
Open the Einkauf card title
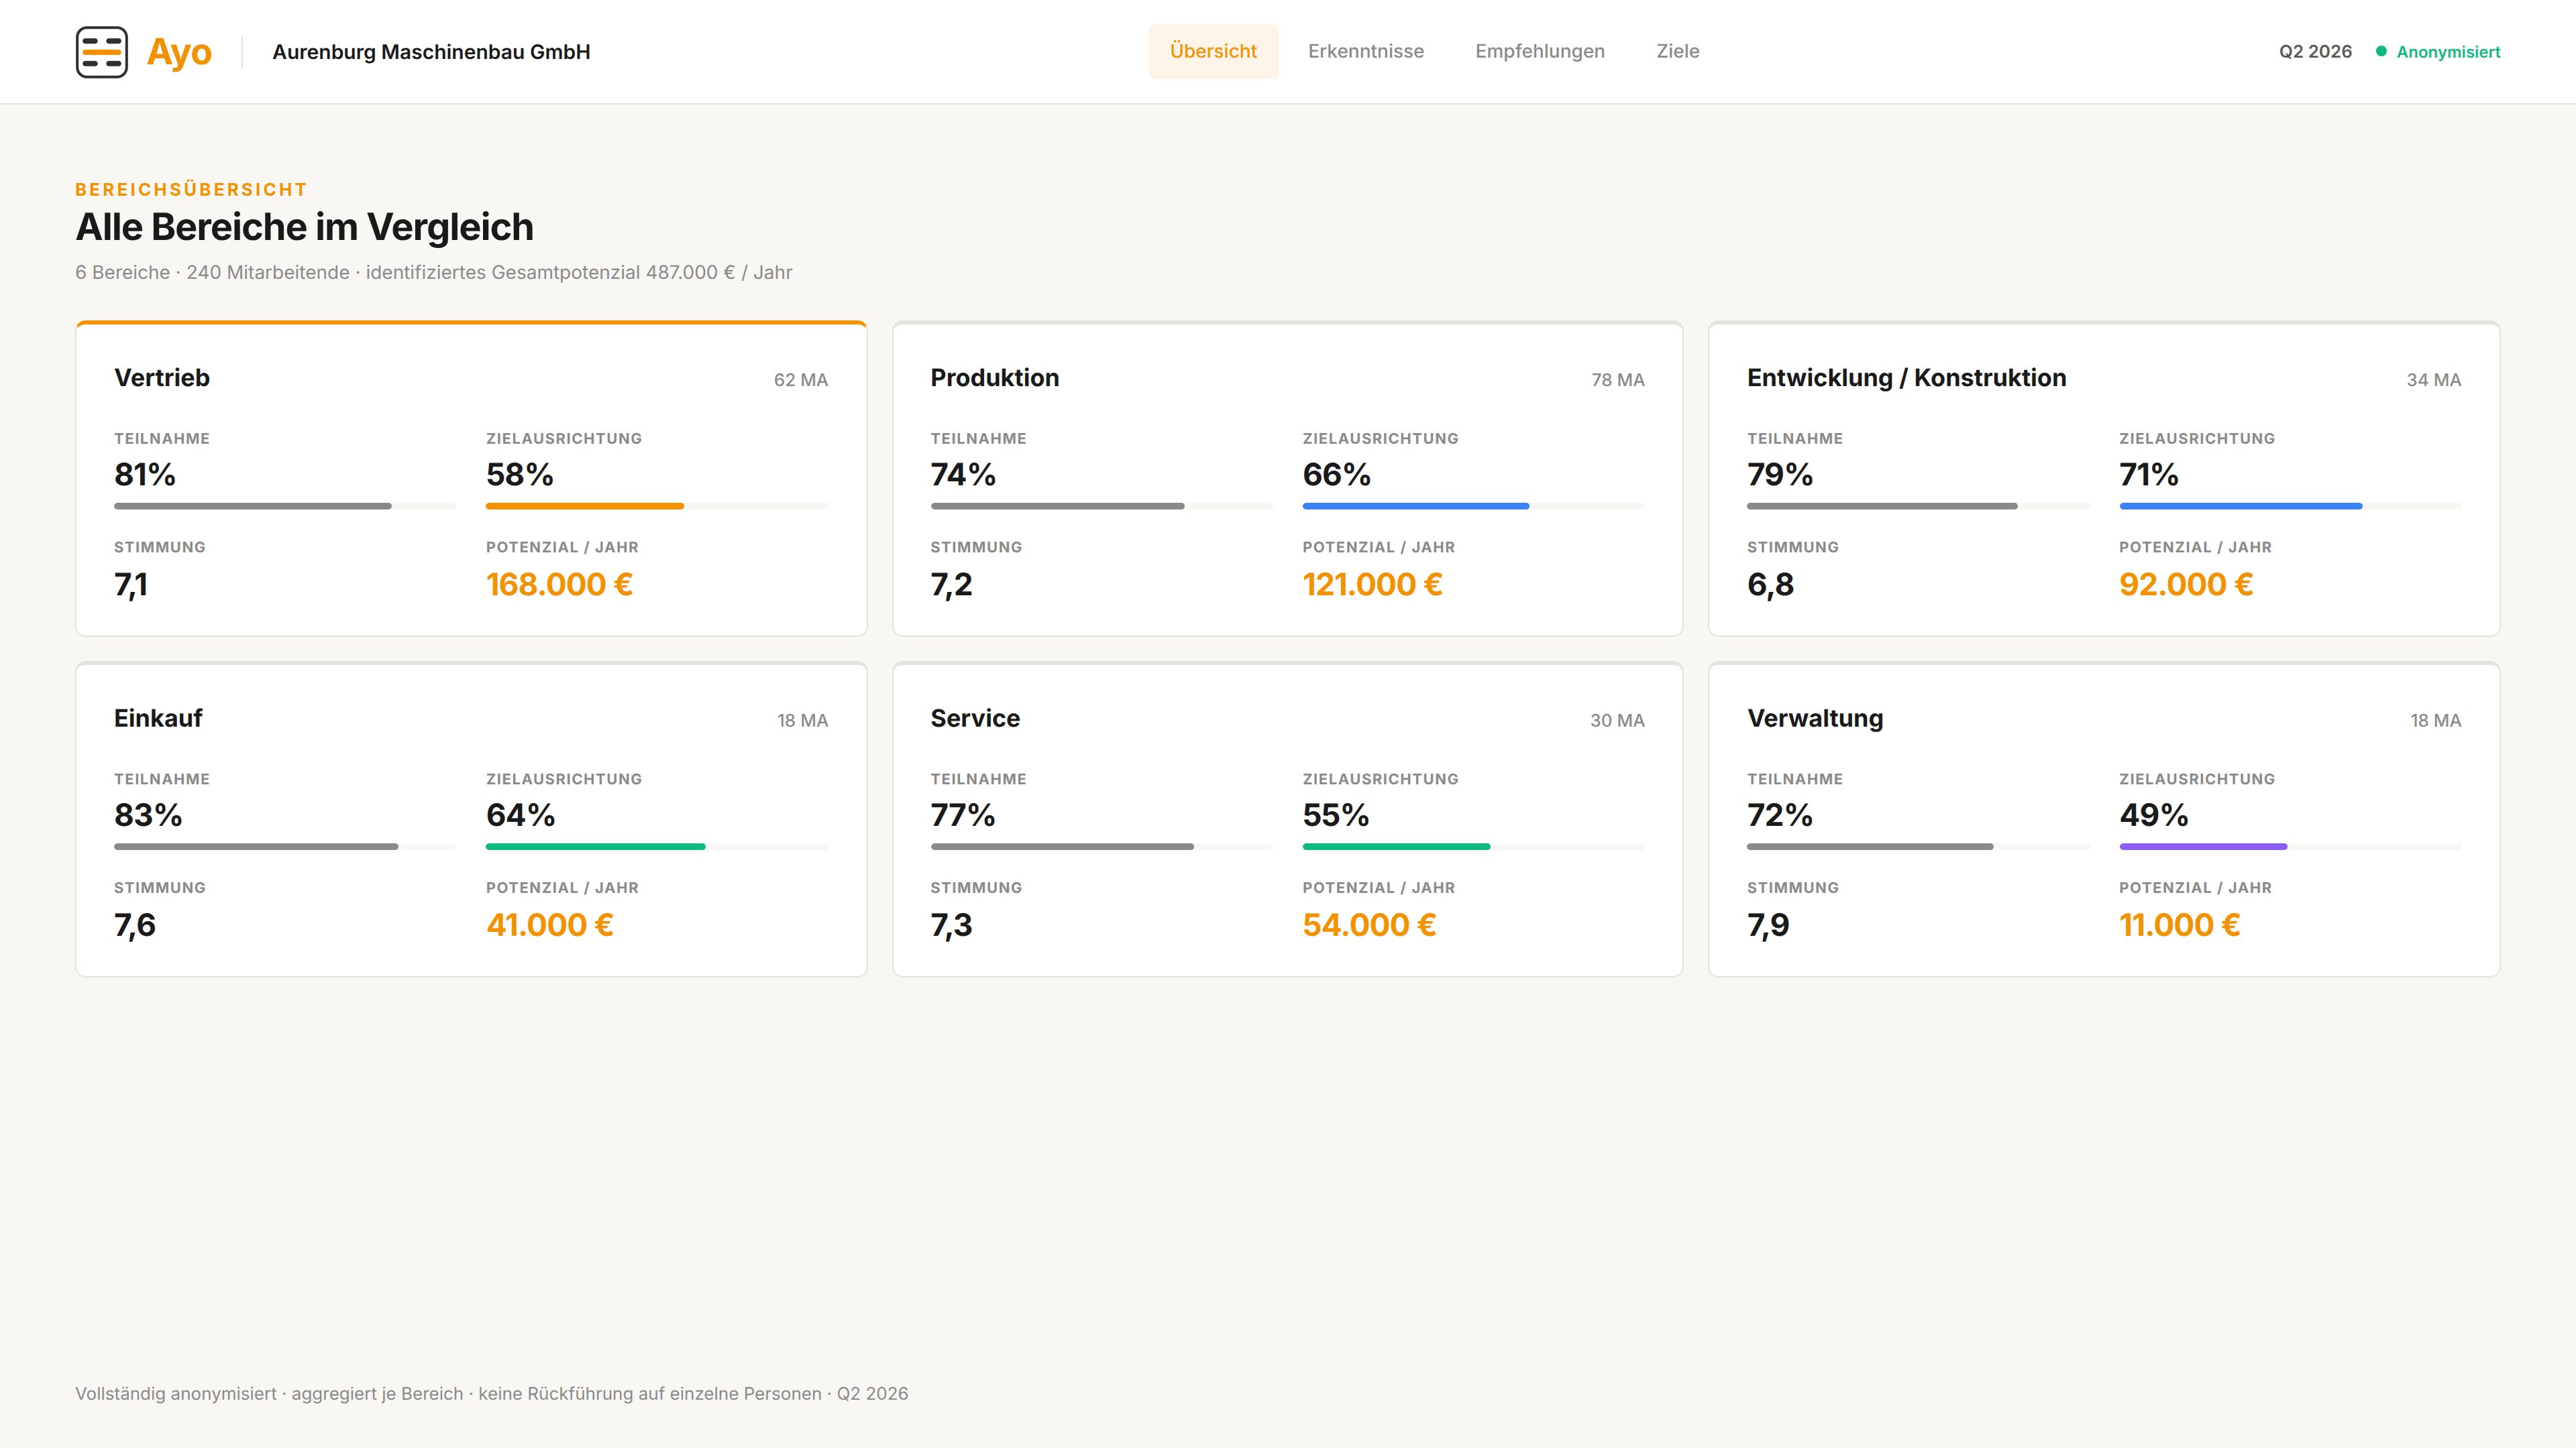[x=158, y=719]
